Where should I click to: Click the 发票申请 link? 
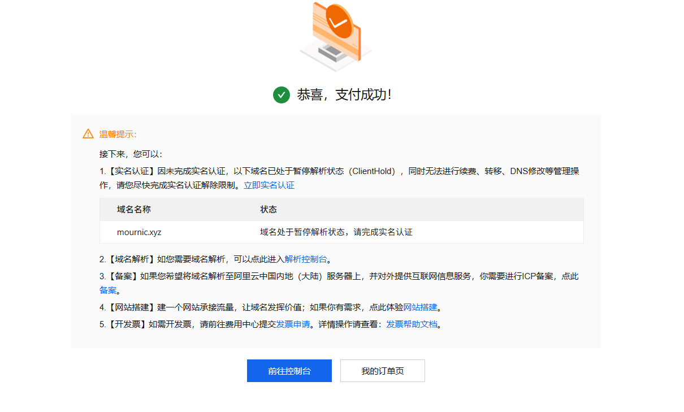click(x=293, y=324)
